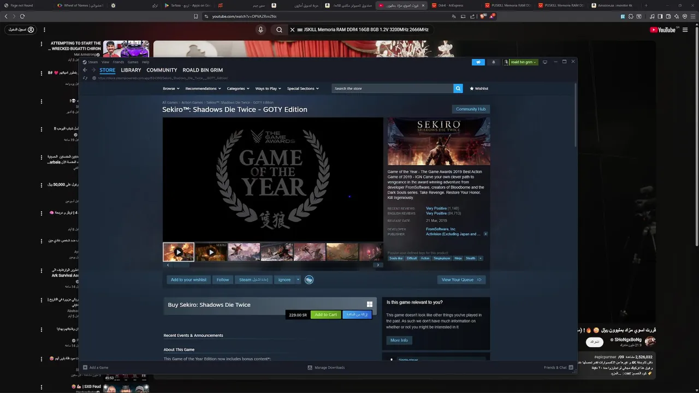Click the View Your Queue button
Viewport: 699px width, 393px height.
[461, 279]
